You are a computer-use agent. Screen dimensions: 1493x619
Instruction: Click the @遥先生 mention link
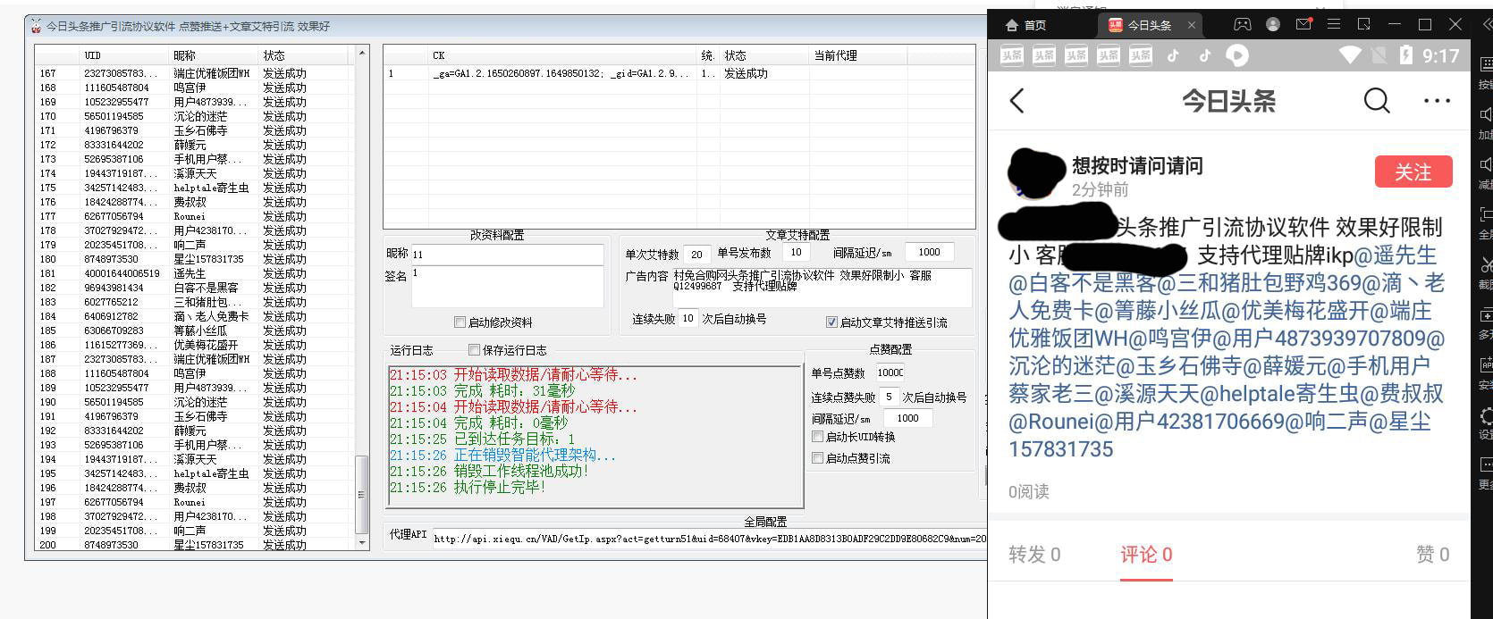click(x=1396, y=255)
